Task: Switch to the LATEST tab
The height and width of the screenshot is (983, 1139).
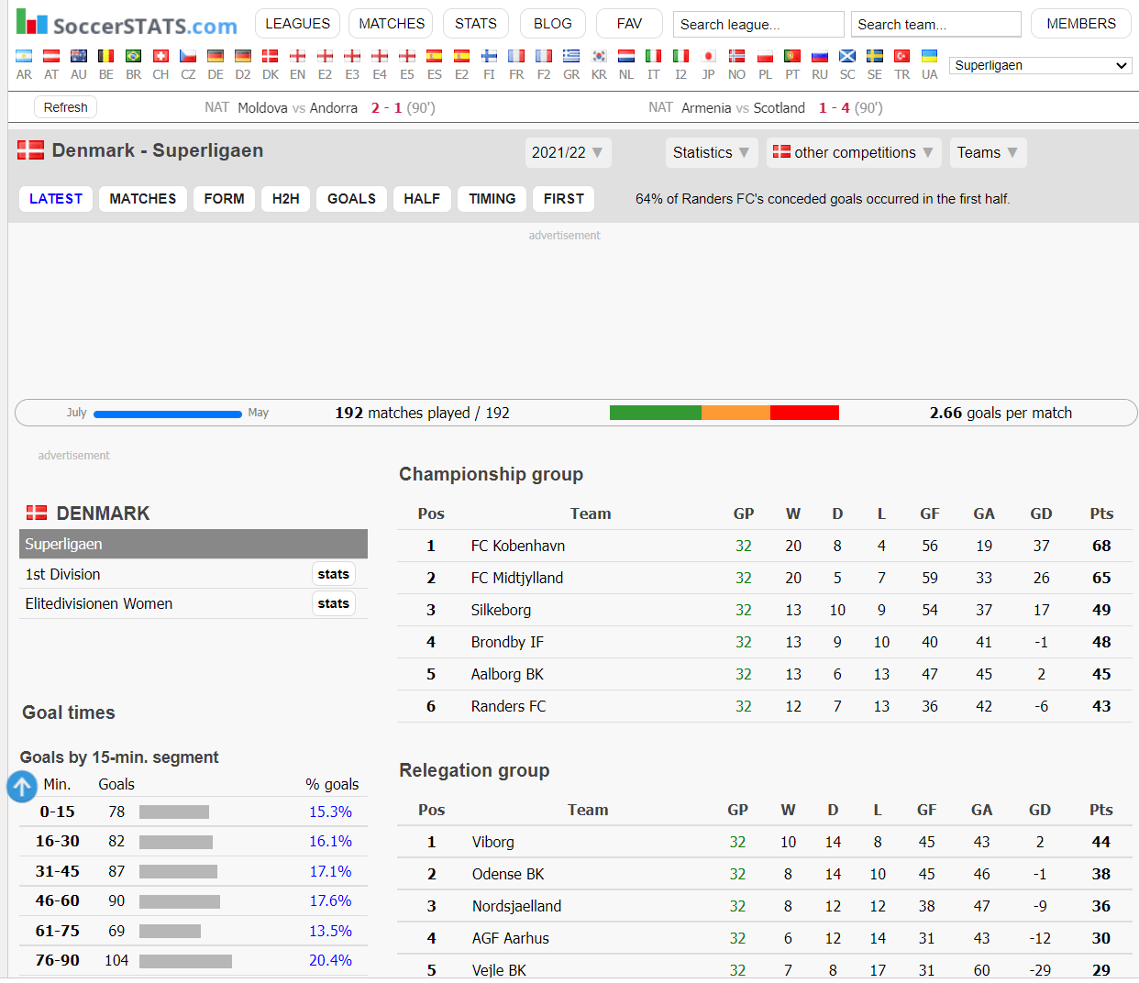Action: [56, 199]
